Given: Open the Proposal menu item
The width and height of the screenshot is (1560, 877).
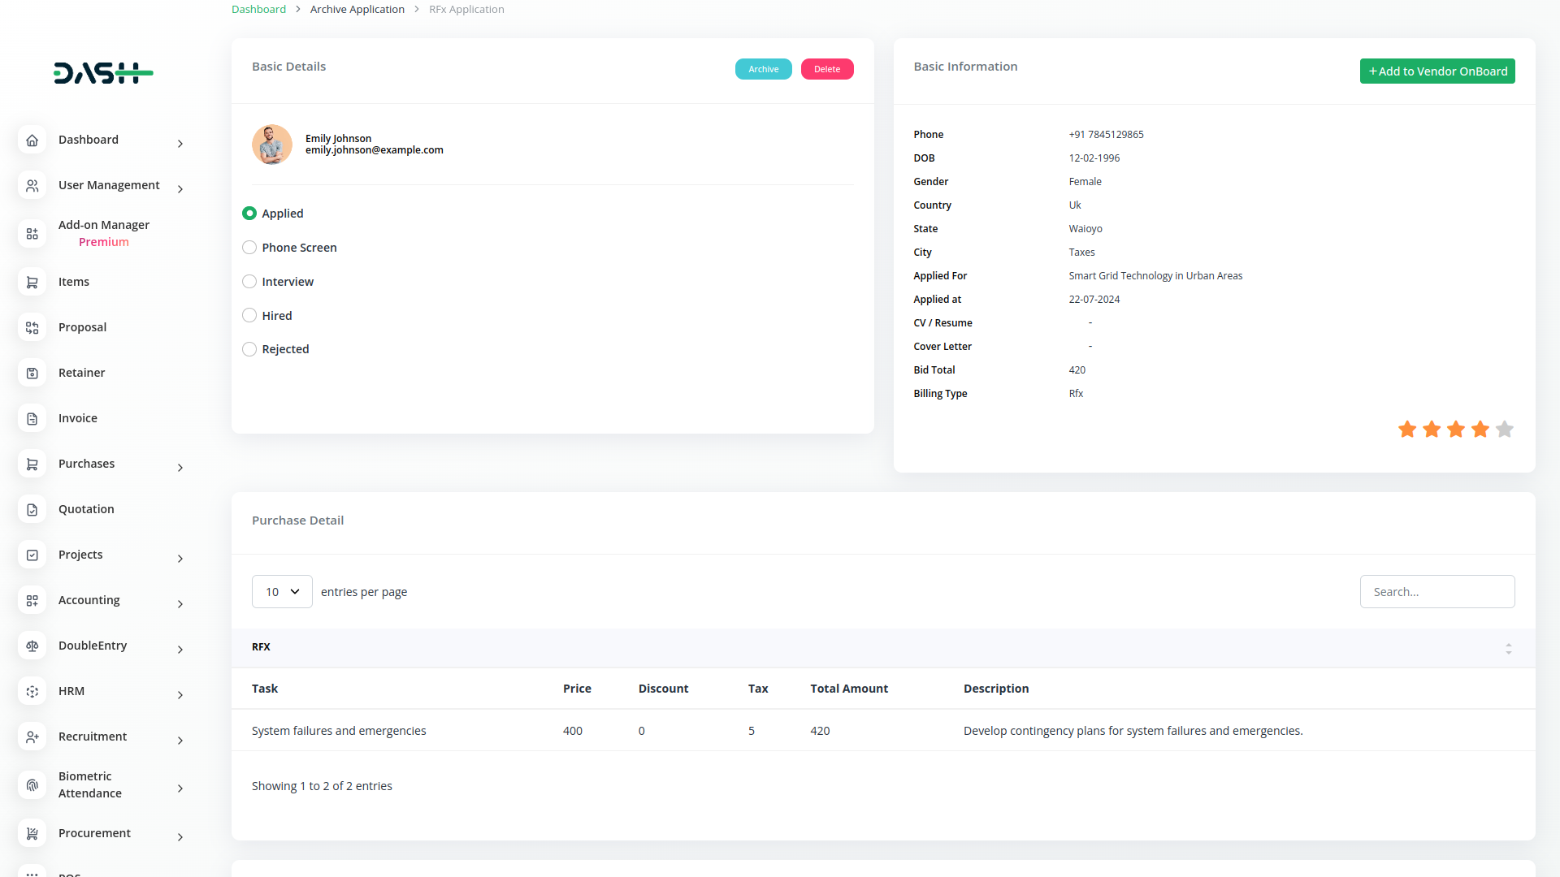Looking at the screenshot, I should click(x=82, y=327).
